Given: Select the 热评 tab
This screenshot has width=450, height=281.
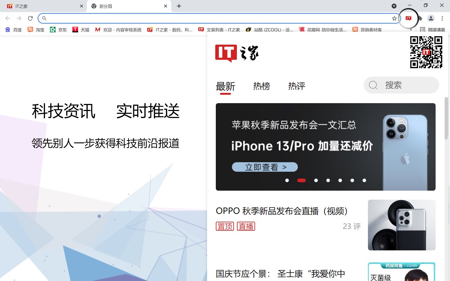Looking at the screenshot, I should coord(297,86).
